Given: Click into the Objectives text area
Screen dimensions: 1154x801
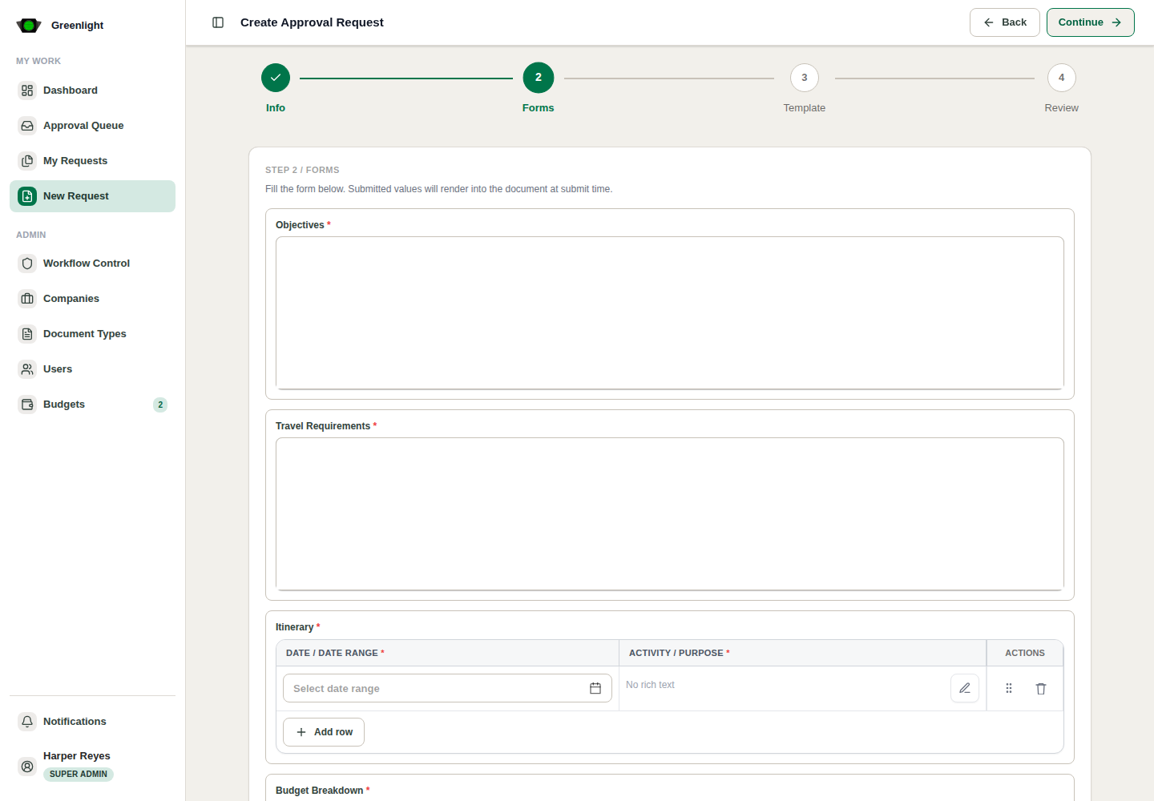Looking at the screenshot, I should tap(670, 313).
